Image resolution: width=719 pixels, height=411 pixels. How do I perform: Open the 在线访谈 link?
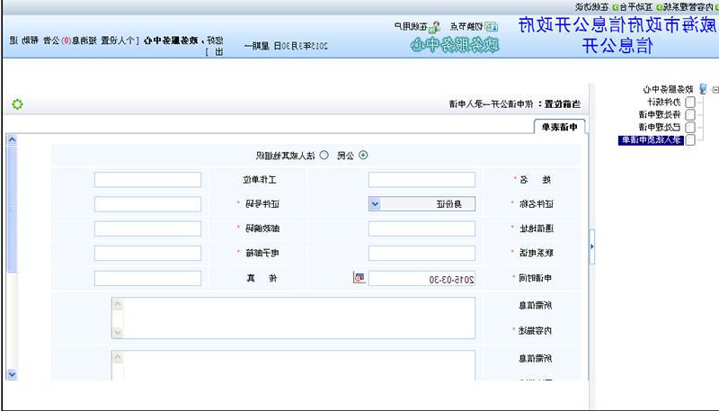(x=592, y=7)
